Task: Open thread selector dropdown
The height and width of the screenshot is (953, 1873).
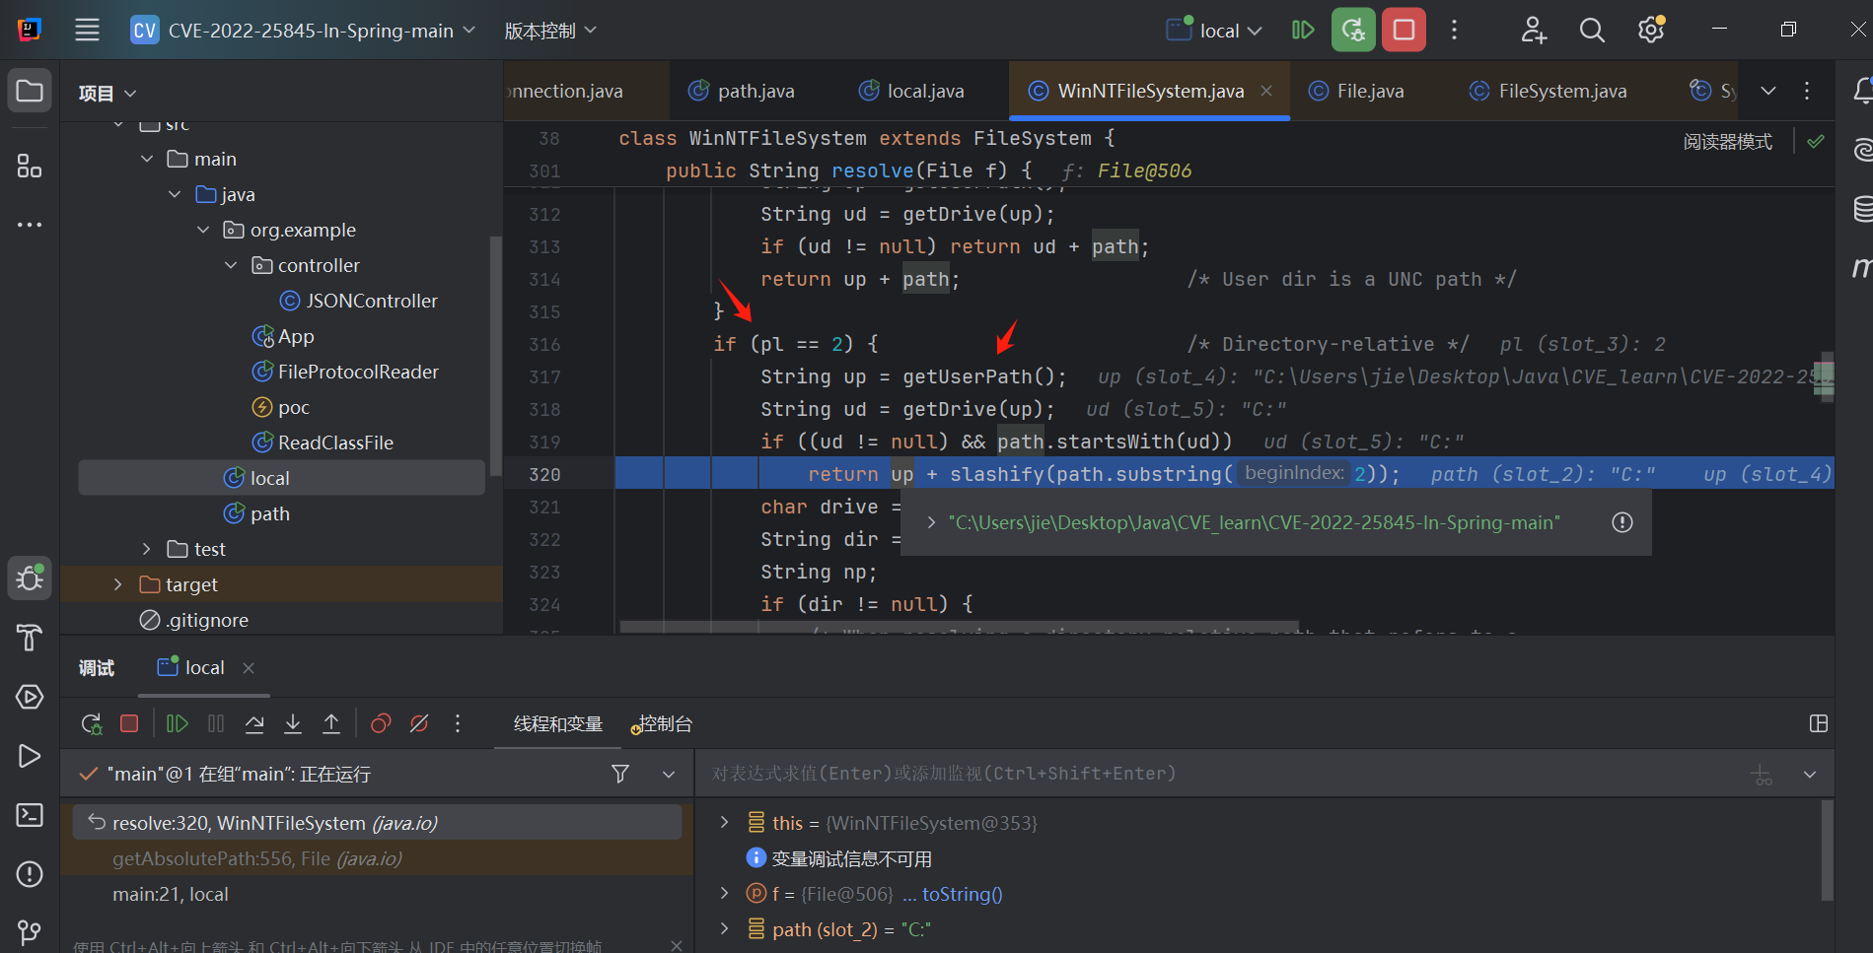Action: coord(669,774)
